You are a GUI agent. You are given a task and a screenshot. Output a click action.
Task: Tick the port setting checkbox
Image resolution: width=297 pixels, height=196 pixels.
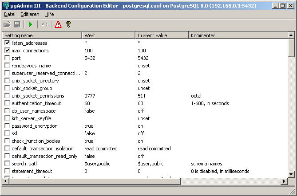point(7,58)
